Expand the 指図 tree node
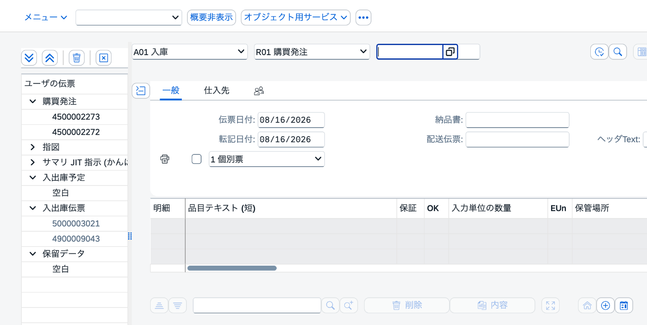Viewport: 647px width, 325px height. click(33, 147)
